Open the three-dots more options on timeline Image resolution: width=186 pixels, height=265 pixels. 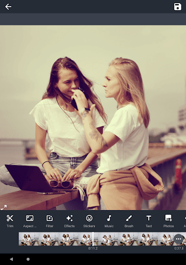[178, 239]
